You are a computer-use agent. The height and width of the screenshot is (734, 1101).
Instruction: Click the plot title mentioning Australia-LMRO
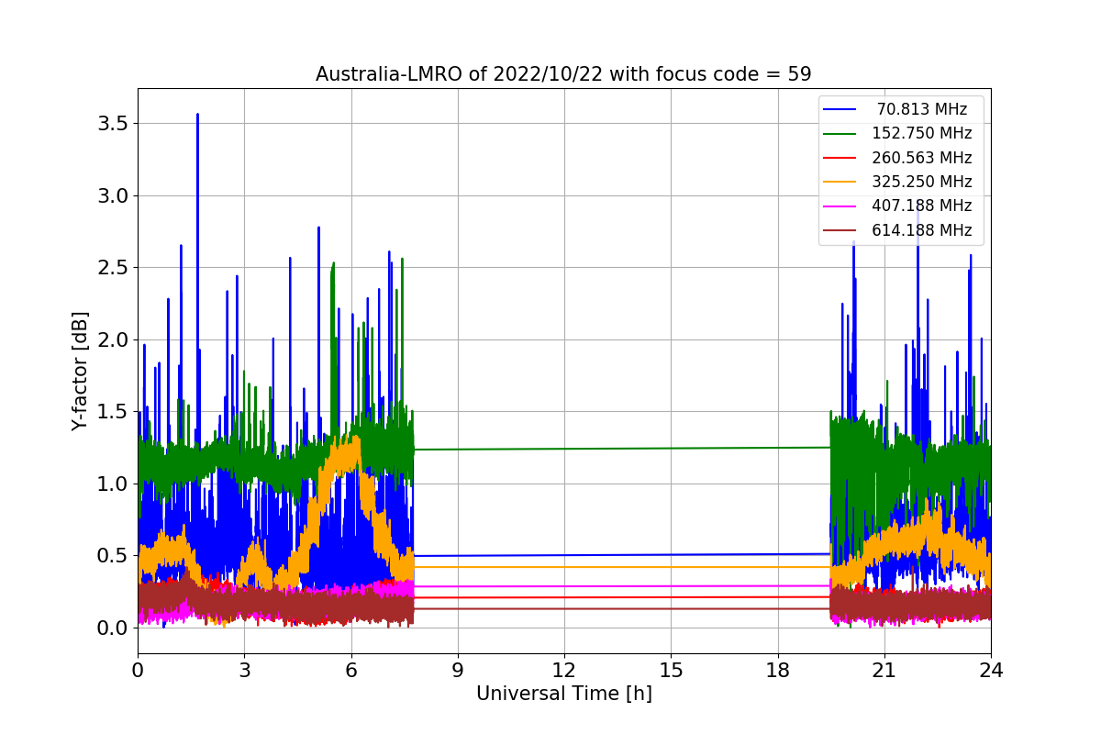[563, 74]
